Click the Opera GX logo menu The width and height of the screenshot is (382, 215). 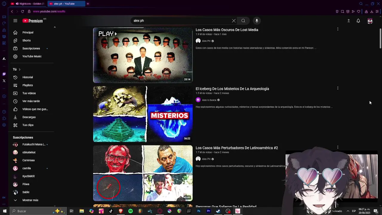(4, 4)
